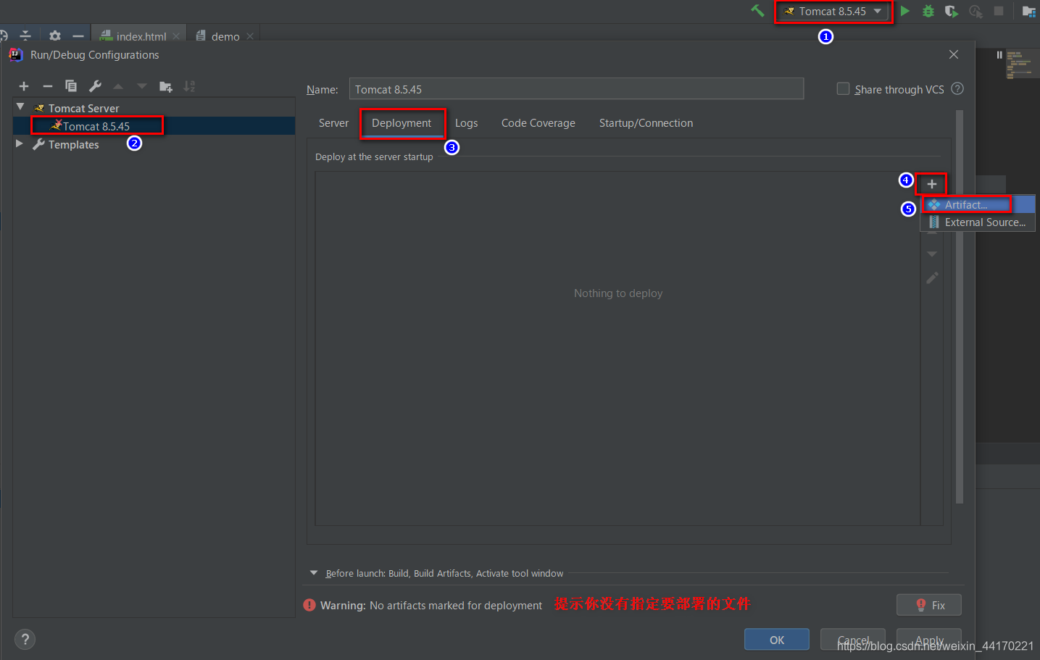
Task: Run with coverage using the shield icon
Action: click(x=952, y=11)
